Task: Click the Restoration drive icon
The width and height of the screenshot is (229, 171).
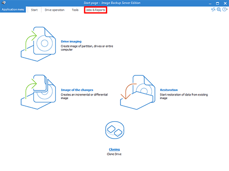Action: click(137, 92)
